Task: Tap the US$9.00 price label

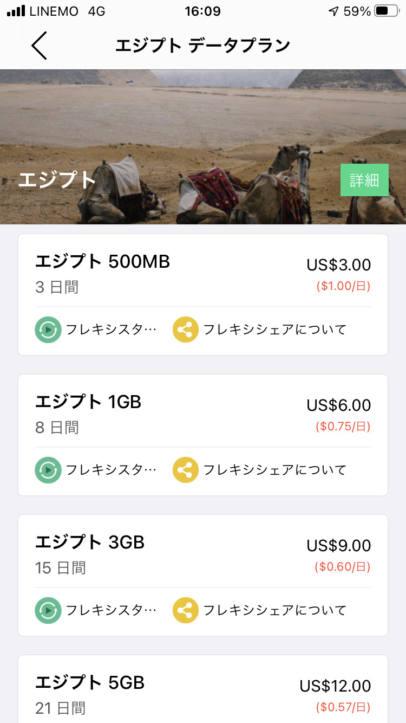Action: [x=339, y=546]
